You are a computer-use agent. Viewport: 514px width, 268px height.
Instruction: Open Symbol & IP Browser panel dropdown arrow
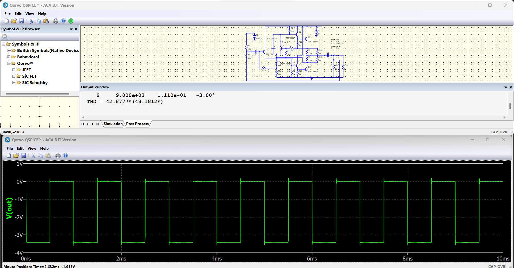[71, 29]
